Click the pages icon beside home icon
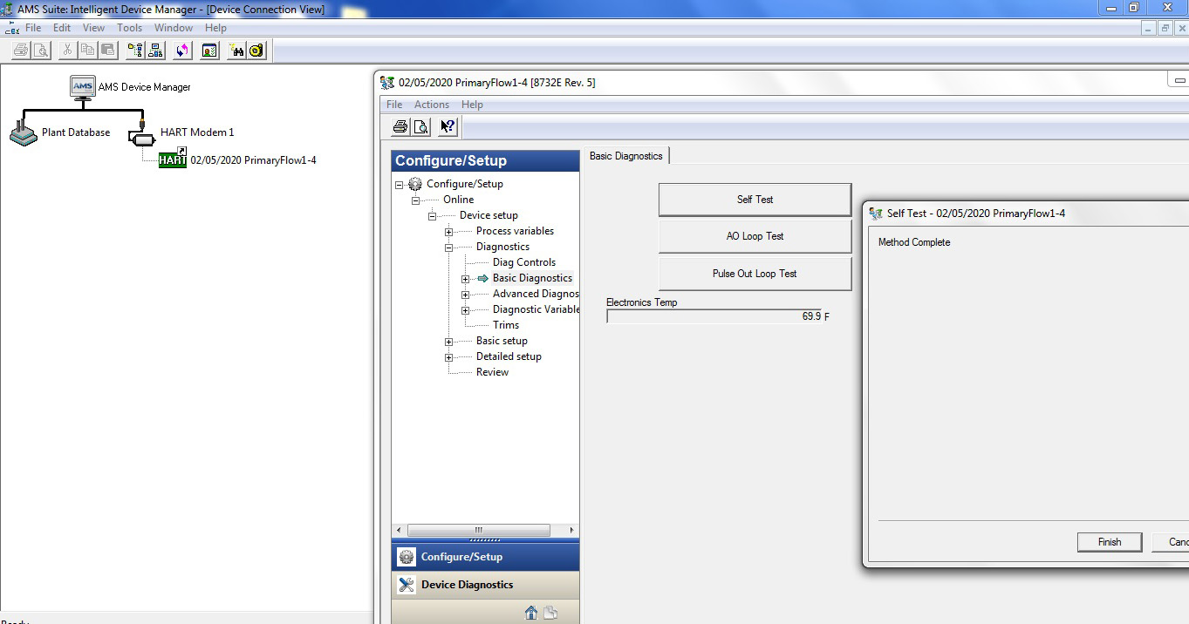This screenshot has width=1189, height=624. (550, 613)
